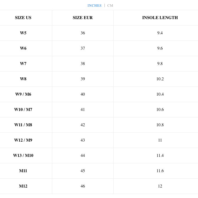Image resolution: width=198 pixels, height=198 pixels.
Task: Select the W13 / M10 size label
Action: [23, 156]
